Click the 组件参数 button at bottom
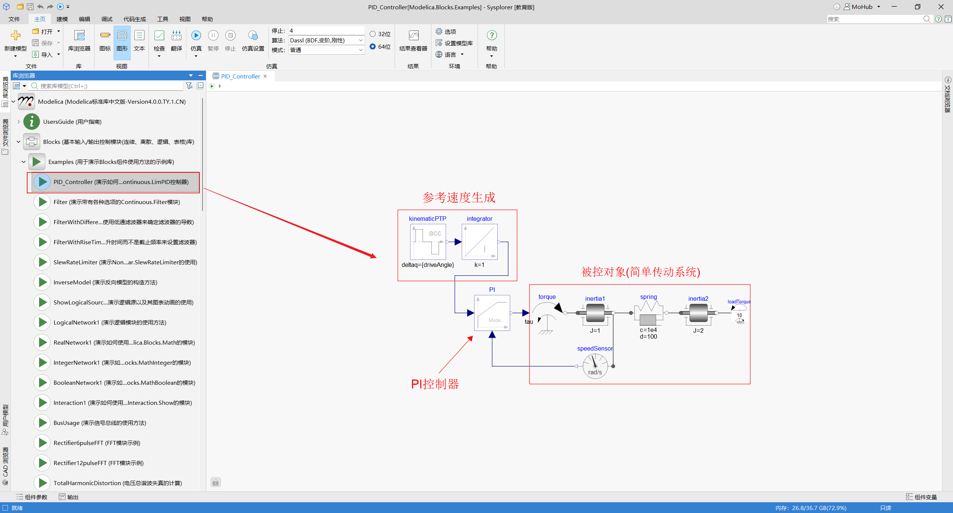The height and width of the screenshot is (513, 953). pos(32,497)
